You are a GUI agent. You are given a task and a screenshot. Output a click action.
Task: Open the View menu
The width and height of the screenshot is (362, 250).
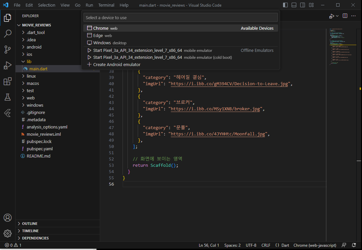pos(65,5)
